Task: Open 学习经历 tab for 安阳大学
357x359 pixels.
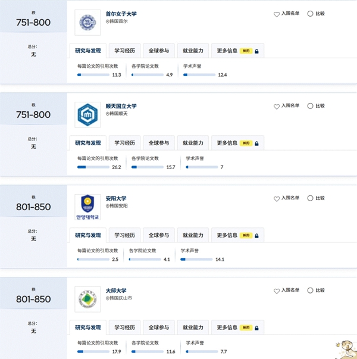Action: (x=124, y=235)
